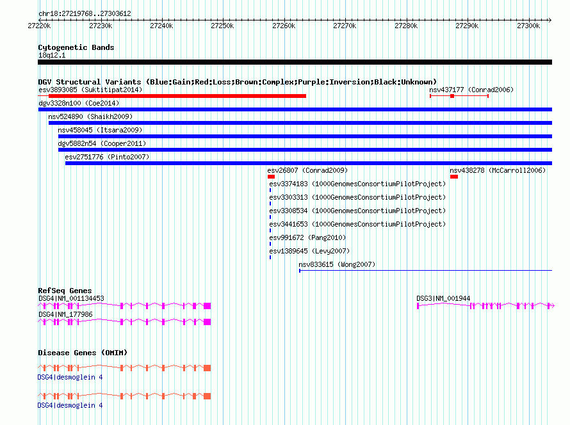This screenshot has height=425, width=570.
Task: Open the dgv5882n54 (Cooper2011) variant label
Action: (102, 143)
